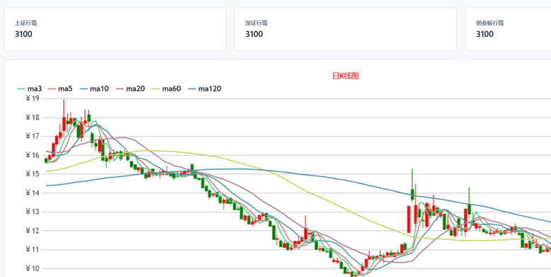Click the 3100 value under 创业板行情
Image resolution: width=551 pixels, height=277 pixels.
tap(485, 34)
